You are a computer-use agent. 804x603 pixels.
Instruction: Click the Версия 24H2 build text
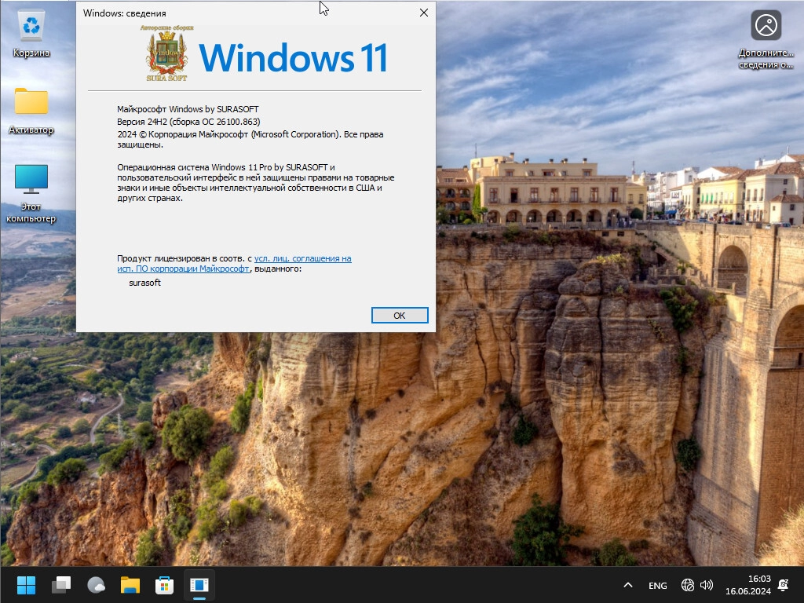[x=188, y=122]
